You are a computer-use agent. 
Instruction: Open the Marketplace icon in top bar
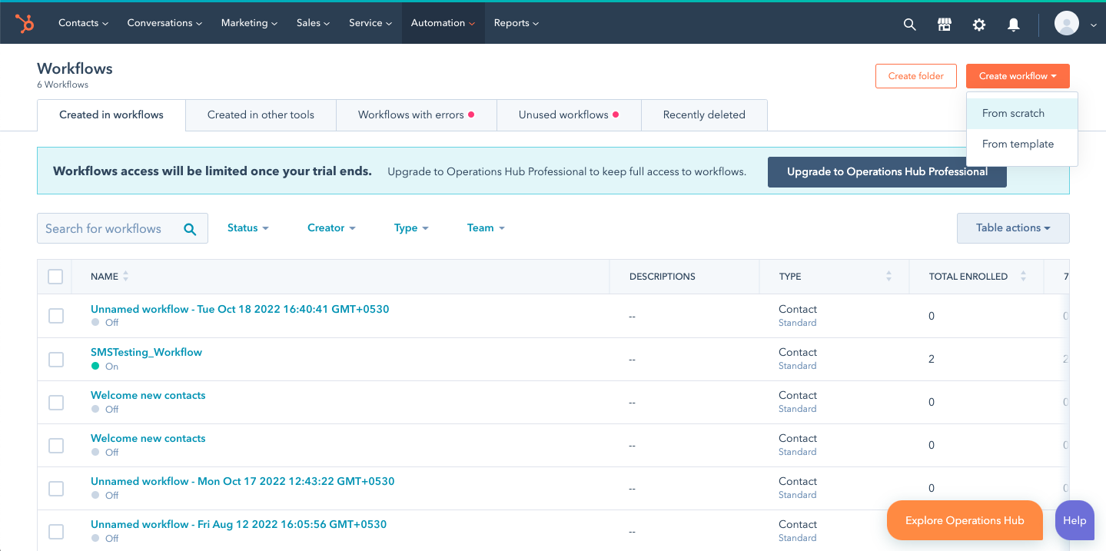(x=945, y=25)
